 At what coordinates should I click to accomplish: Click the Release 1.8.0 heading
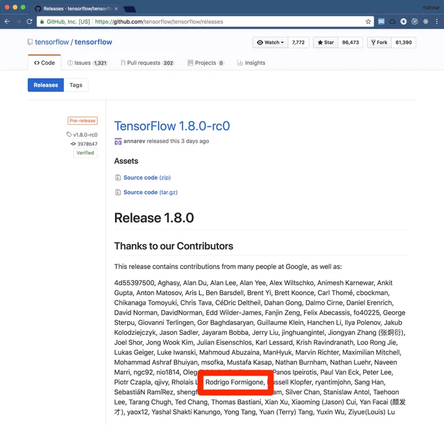point(154,218)
